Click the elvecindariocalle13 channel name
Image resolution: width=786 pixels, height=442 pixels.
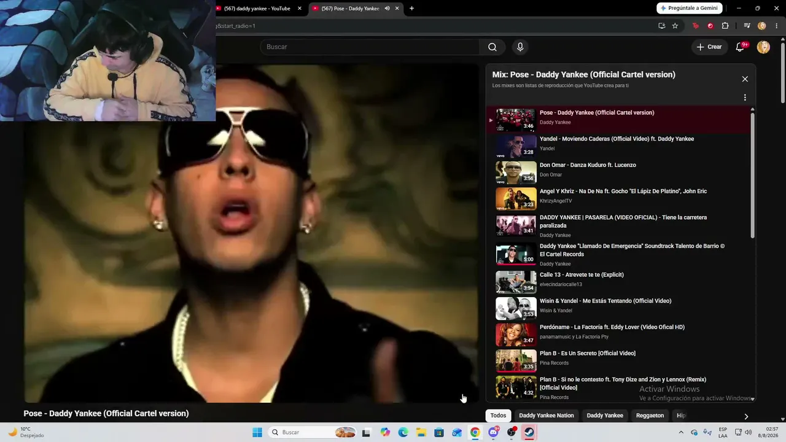pyautogui.click(x=561, y=284)
